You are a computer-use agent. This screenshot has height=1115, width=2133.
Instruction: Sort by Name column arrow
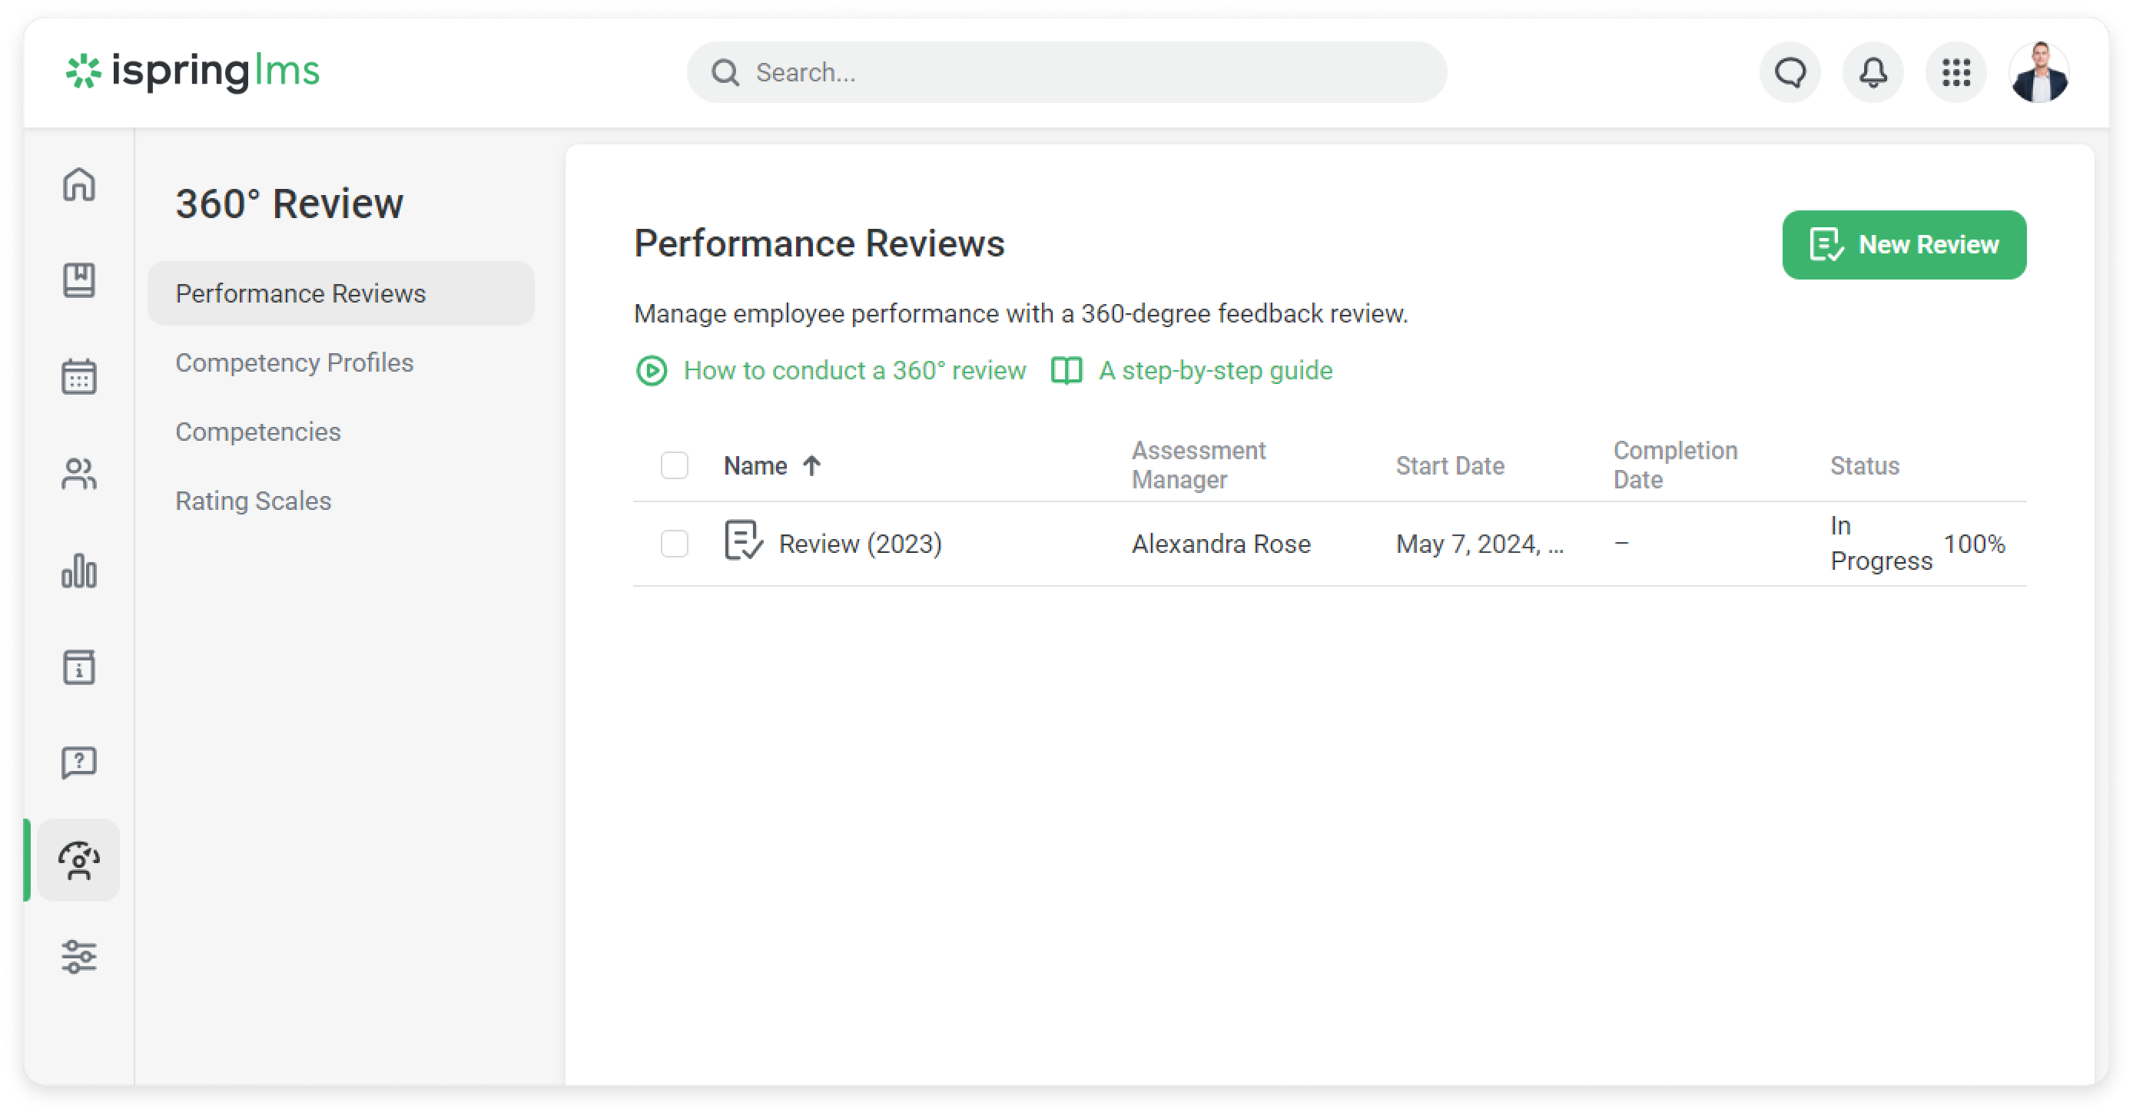[811, 466]
